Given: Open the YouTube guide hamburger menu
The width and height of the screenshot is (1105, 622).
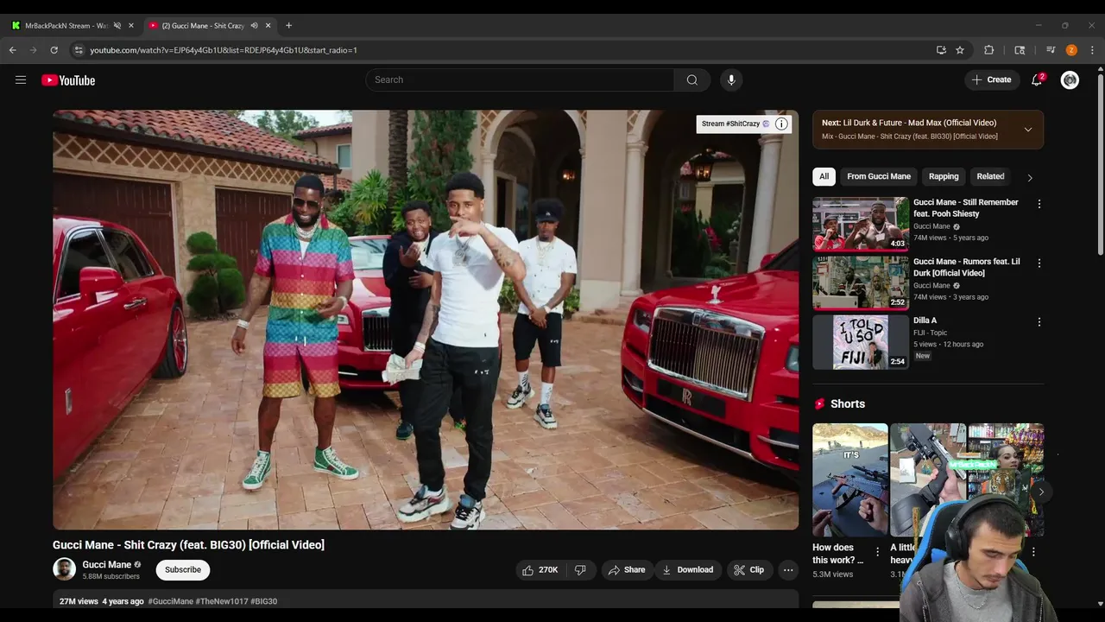Looking at the screenshot, I should (x=21, y=80).
